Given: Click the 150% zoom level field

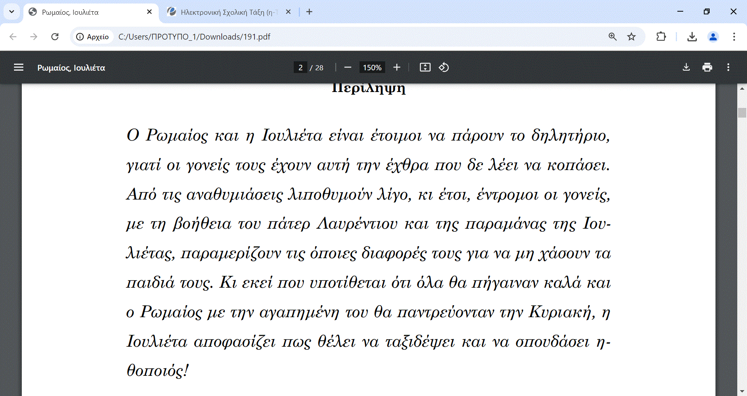Looking at the screenshot, I should pos(372,68).
